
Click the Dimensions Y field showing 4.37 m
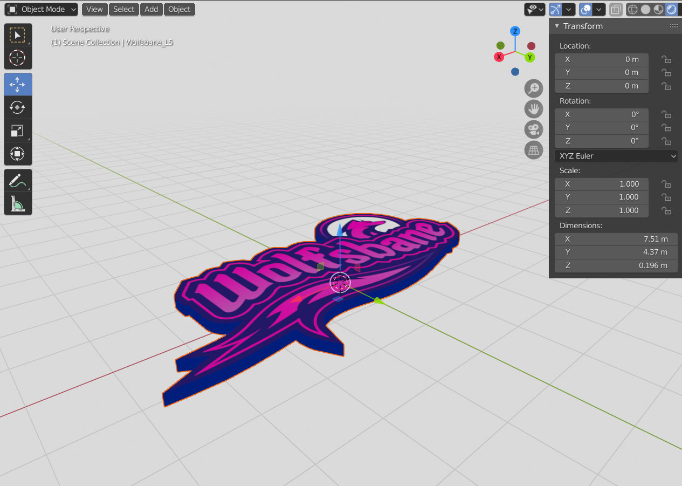616,252
